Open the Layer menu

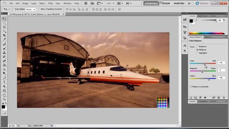click(x=34, y=3)
